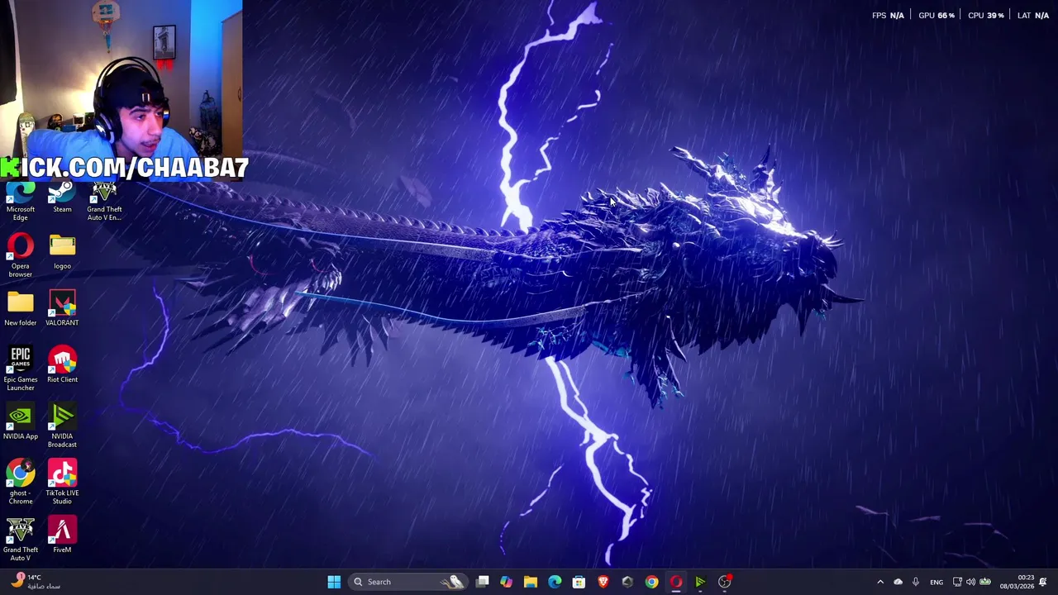Open the Windows Start menu
This screenshot has height=595, width=1058.
(334, 582)
